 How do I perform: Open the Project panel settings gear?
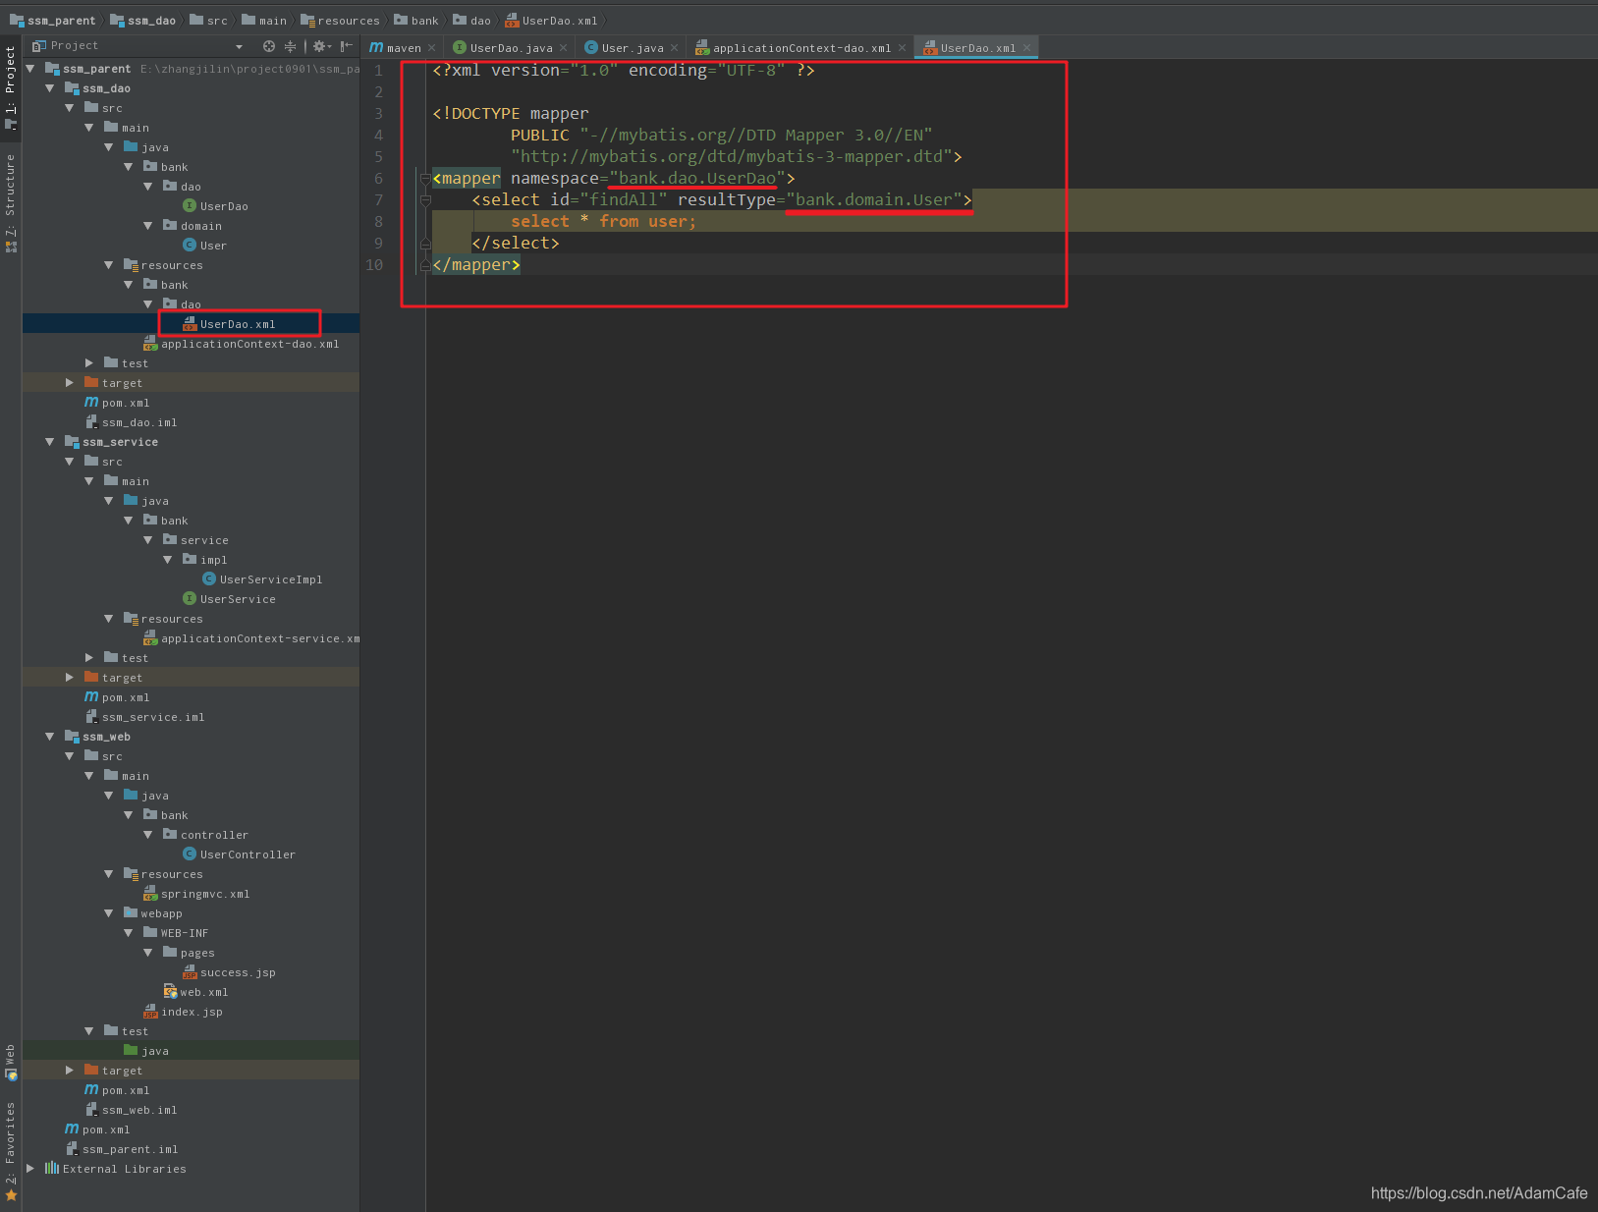coord(319,46)
